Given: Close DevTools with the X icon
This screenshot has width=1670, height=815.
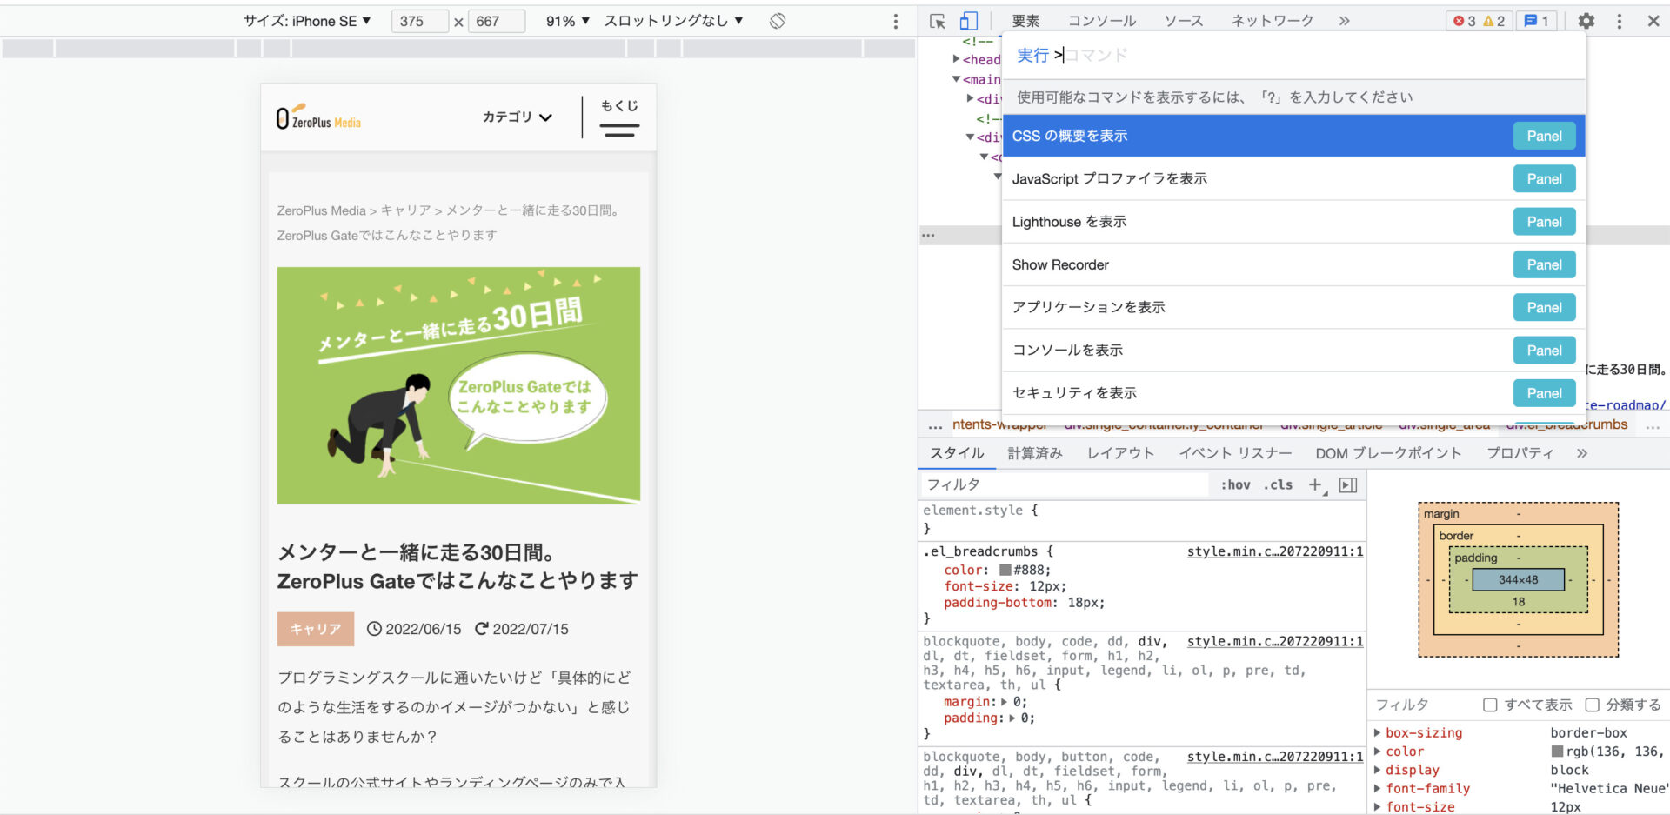Looking at the screenshot, I should tap(1653, 21).
